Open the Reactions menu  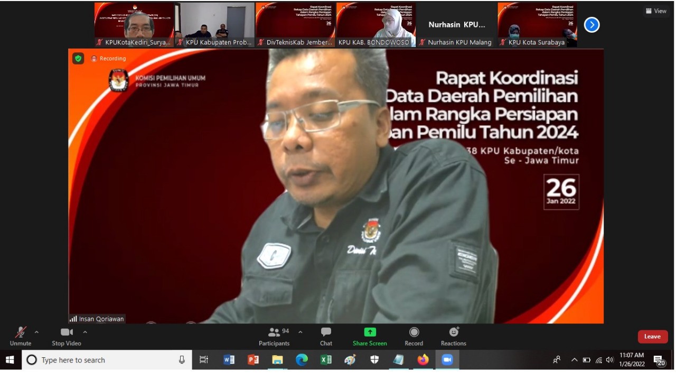click(x=453, y=336)
